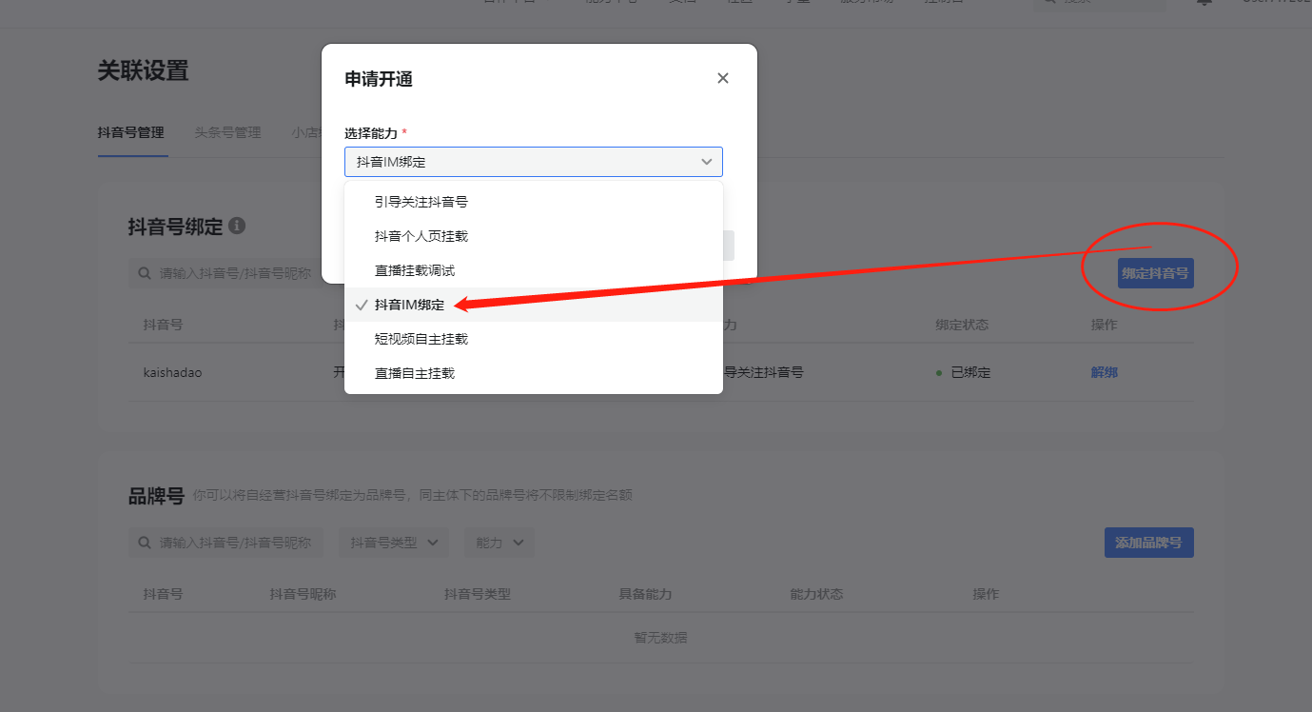Screen dimensions: 1312x712
Task: Select the 直播自主挂载 option
Action: (412, 372)
